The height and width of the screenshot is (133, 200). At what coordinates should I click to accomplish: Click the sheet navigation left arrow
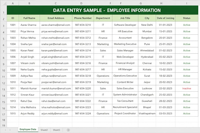click(x=5, y=130)
